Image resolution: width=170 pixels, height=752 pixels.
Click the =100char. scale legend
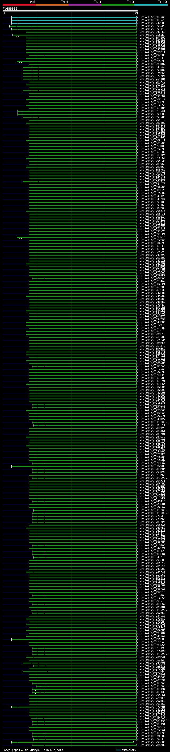[126, 750]
